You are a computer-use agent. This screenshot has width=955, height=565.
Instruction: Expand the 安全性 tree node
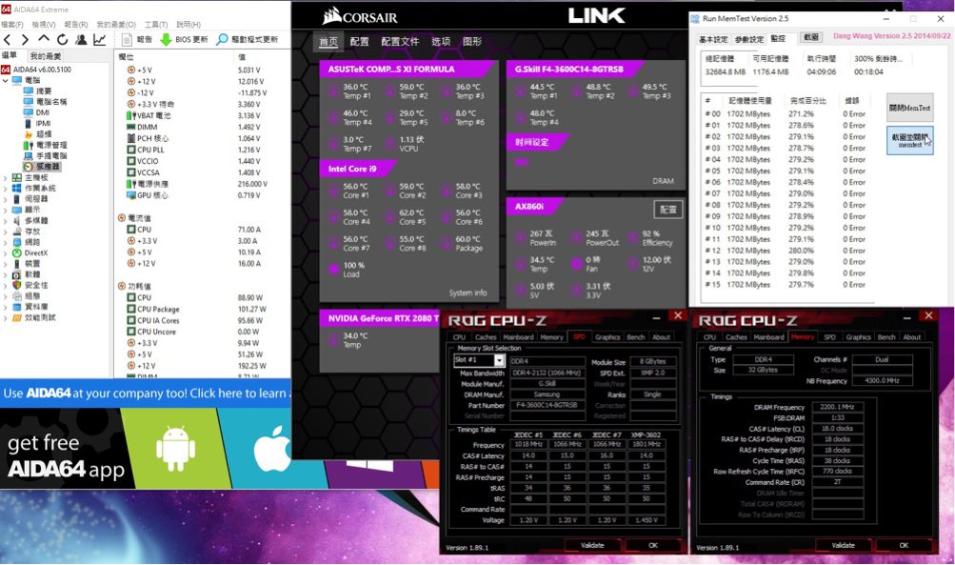(6, 285)
